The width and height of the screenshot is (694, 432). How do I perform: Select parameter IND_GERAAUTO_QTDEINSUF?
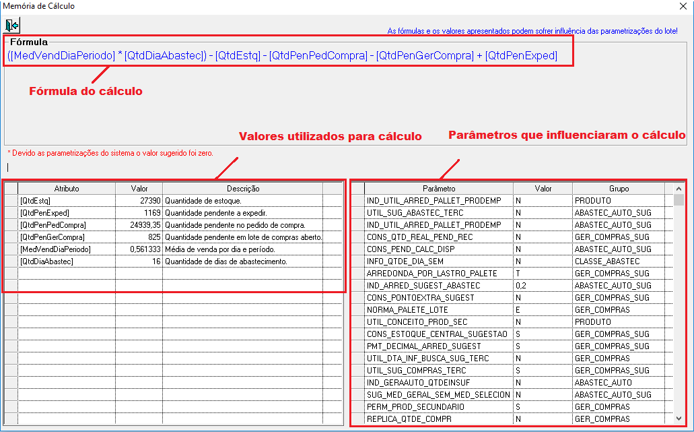(439, 382)
